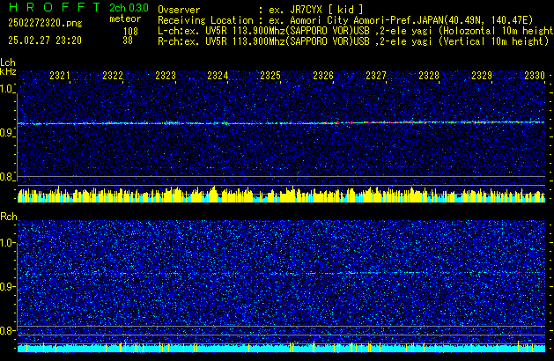The height and width of the screenshot is (361, 554).
Task: Click the 2324 time marker
Action: pos(218,76)
